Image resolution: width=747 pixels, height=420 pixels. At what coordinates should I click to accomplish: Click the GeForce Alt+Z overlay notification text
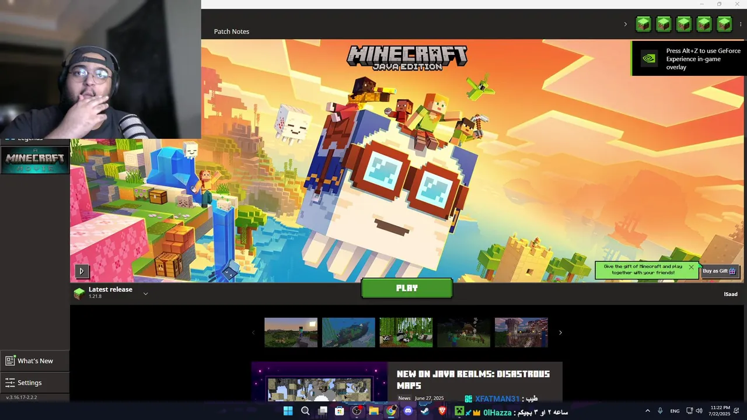coord(703,59)
